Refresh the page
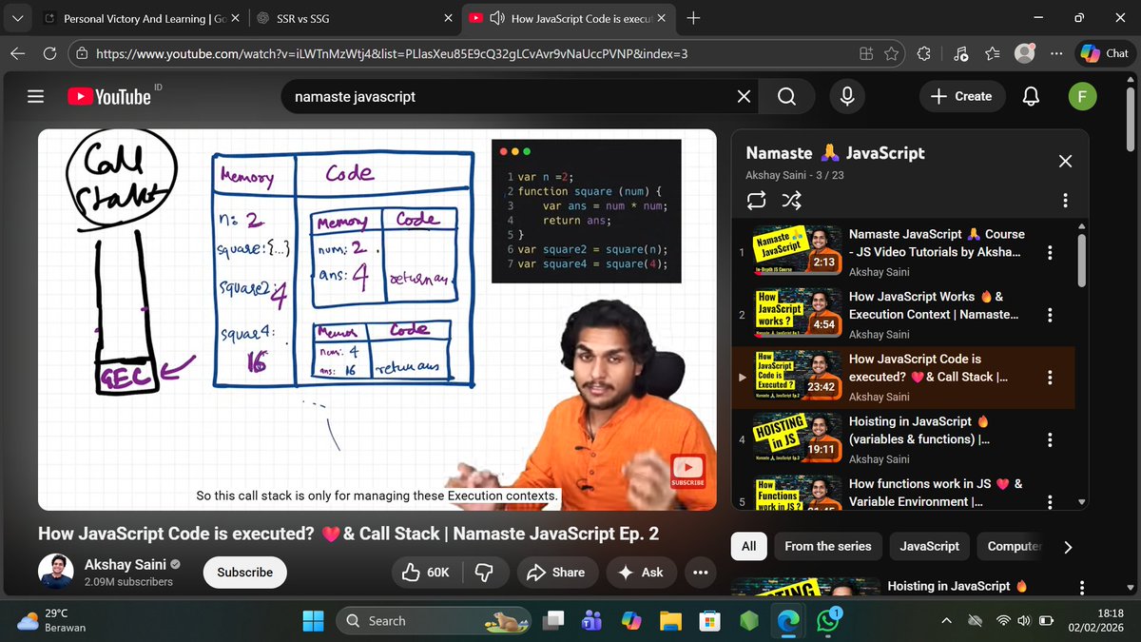 pos(49,54)
